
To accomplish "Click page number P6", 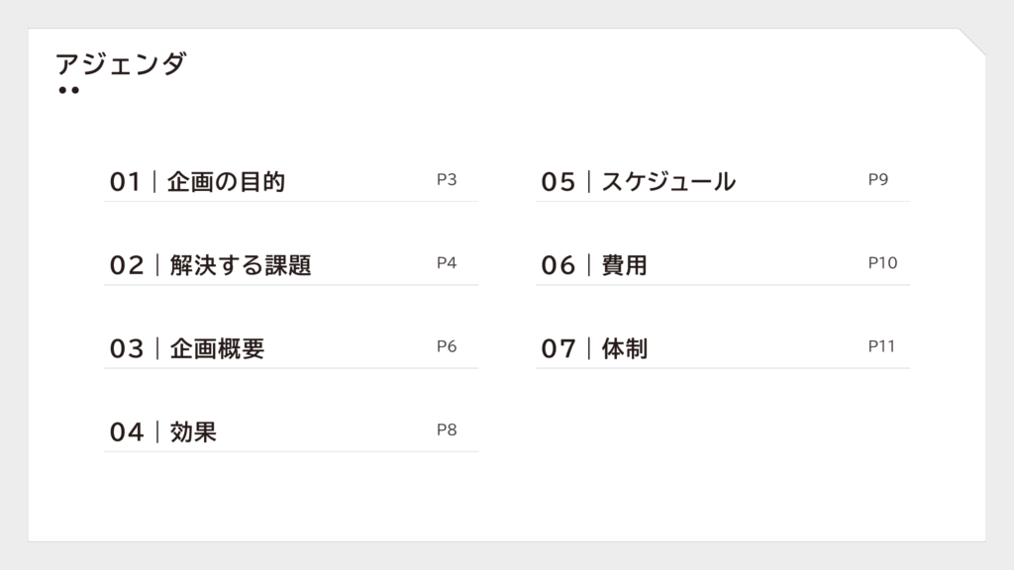I will tap(447, 345).
